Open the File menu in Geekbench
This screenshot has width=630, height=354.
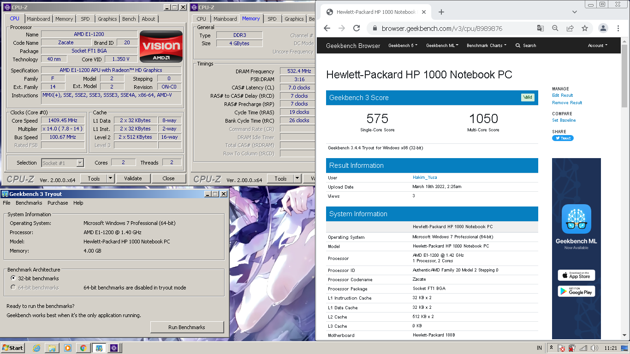[x=6, y=203]
